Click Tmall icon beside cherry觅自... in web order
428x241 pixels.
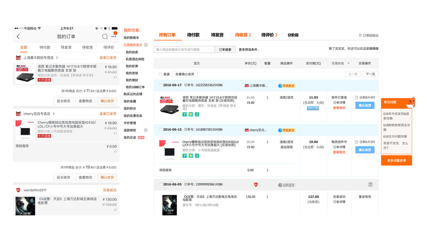tap(247, 130)
